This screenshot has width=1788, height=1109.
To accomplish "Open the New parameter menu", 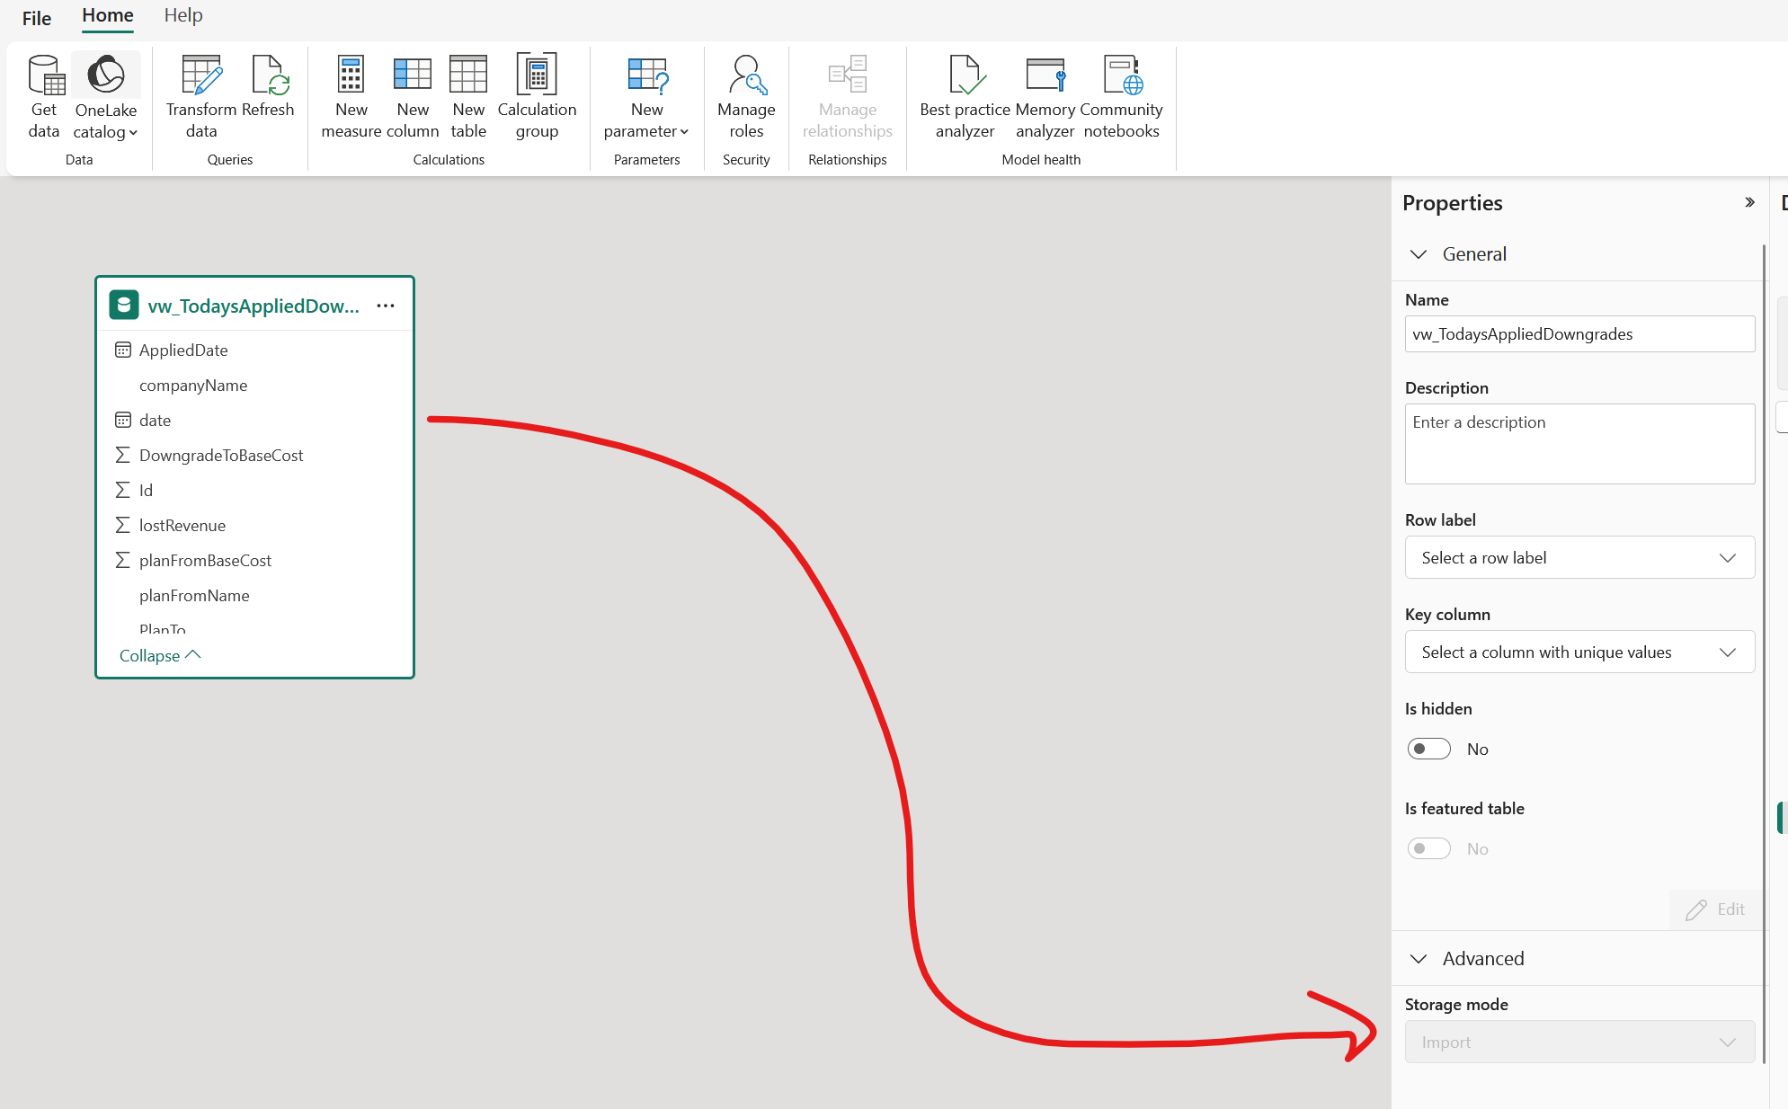I will coord(646,97).
